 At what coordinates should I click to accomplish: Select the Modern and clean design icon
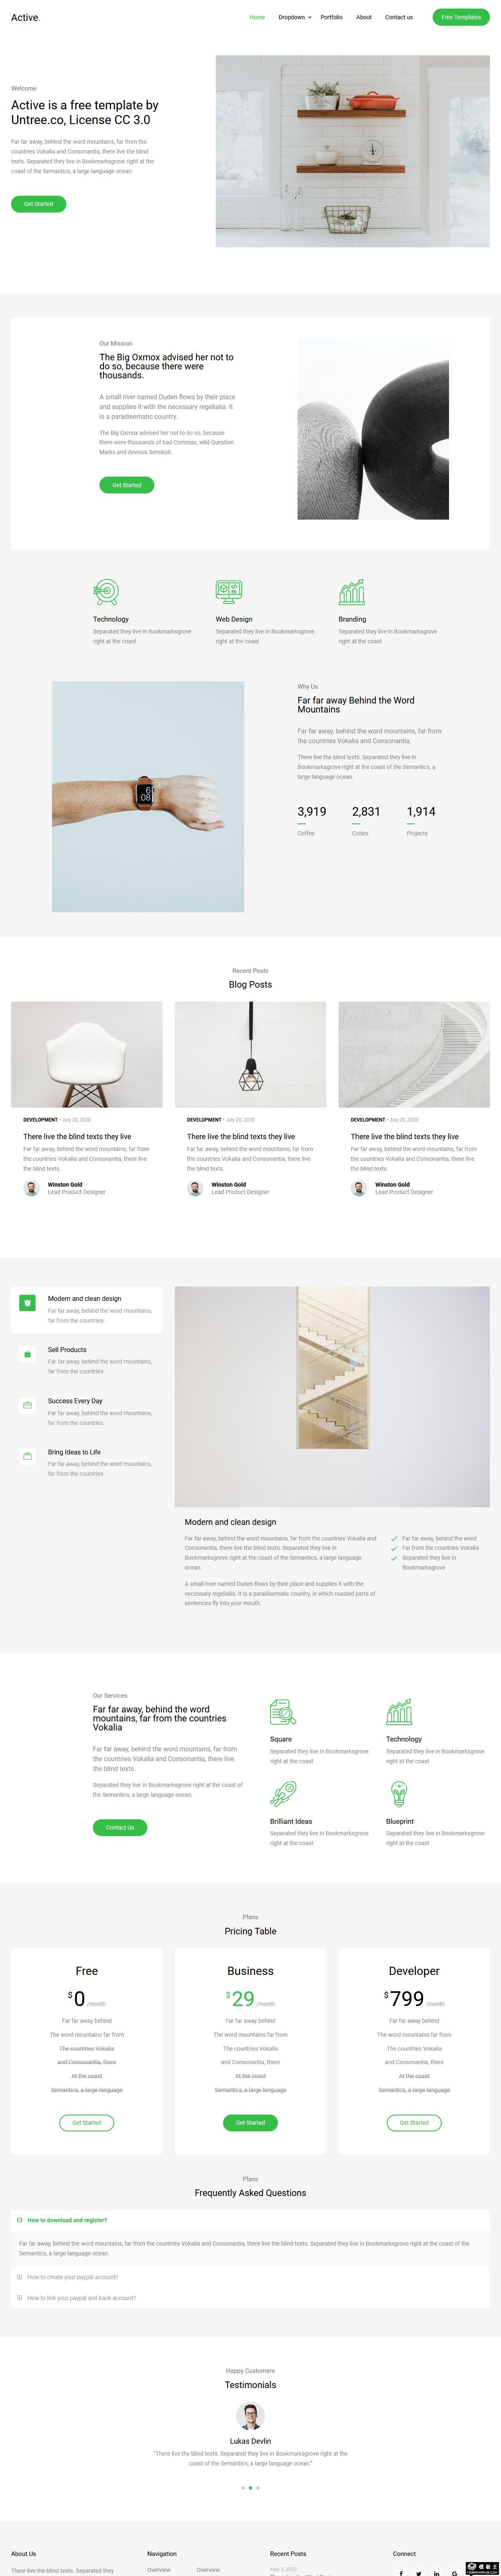[27, 1303]
